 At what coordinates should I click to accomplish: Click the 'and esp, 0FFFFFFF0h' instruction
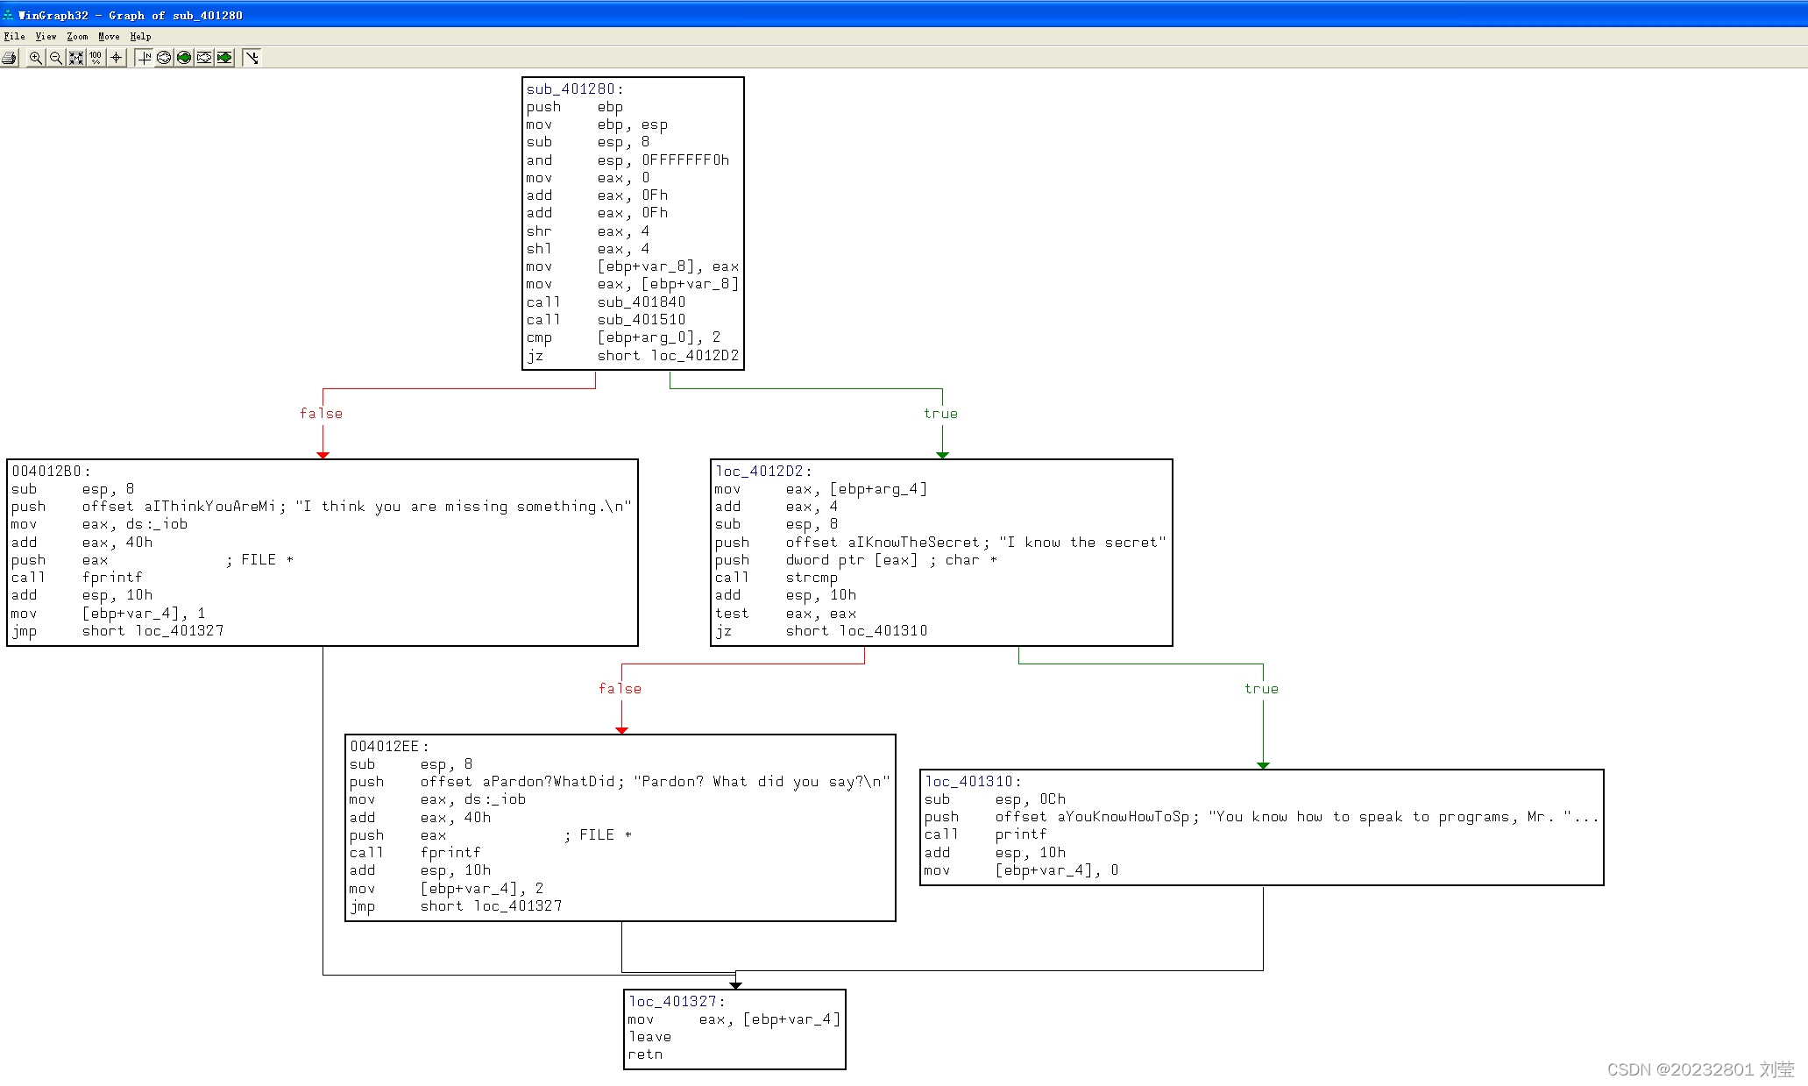coord(627,160)
